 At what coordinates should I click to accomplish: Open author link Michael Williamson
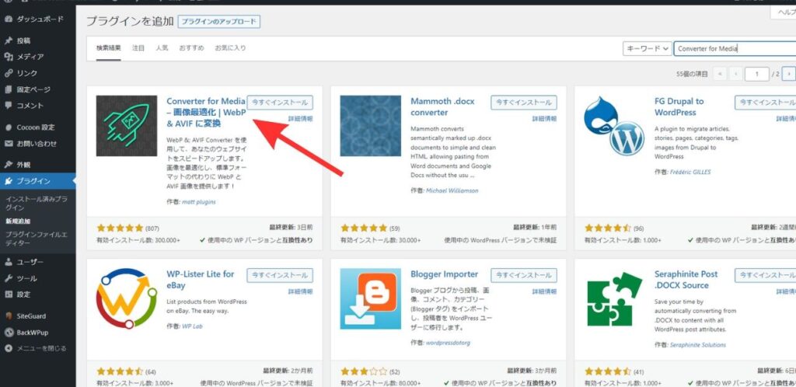point(452,190)
